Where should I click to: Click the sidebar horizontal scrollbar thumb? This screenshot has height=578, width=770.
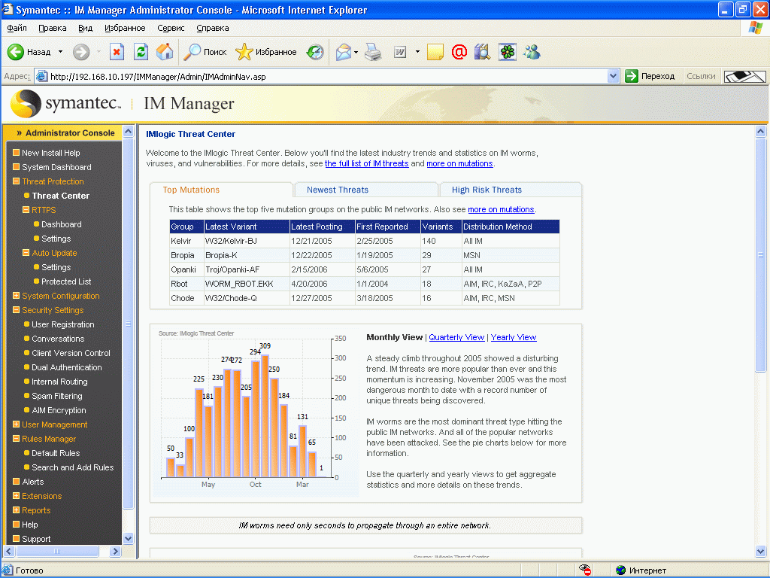pos(57,552)
